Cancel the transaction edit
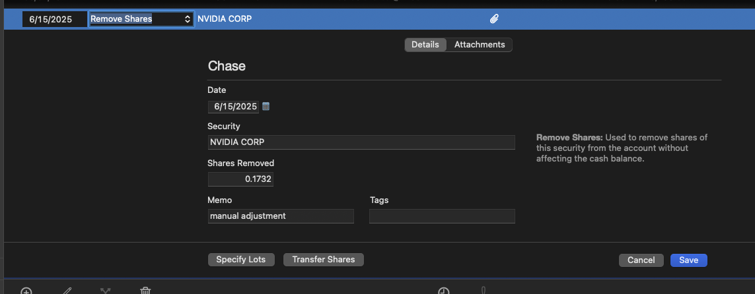The height and width of the screenshot is (294, 755). click(x=641, y=260)
